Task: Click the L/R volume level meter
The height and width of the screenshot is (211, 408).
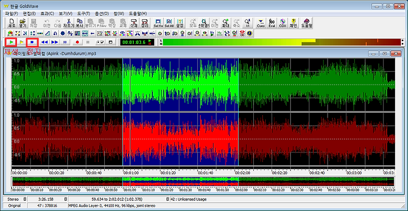Action: coord(282,42)
